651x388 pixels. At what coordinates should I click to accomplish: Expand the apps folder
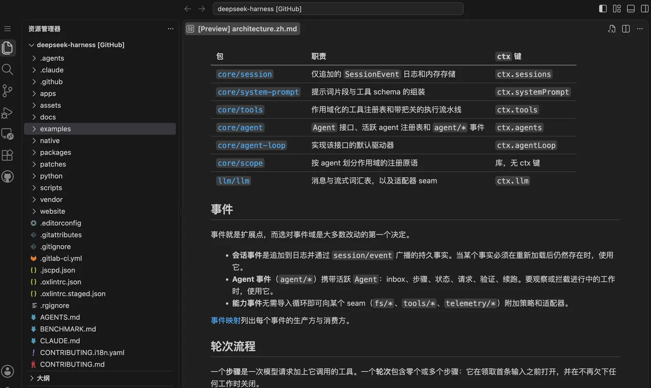coord(34,93)
